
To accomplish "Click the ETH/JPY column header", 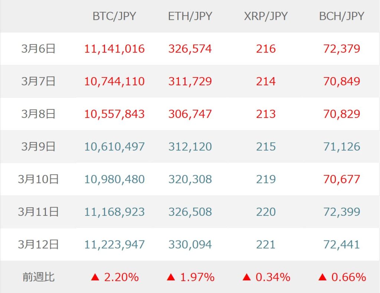I will (x=190, y=16).
